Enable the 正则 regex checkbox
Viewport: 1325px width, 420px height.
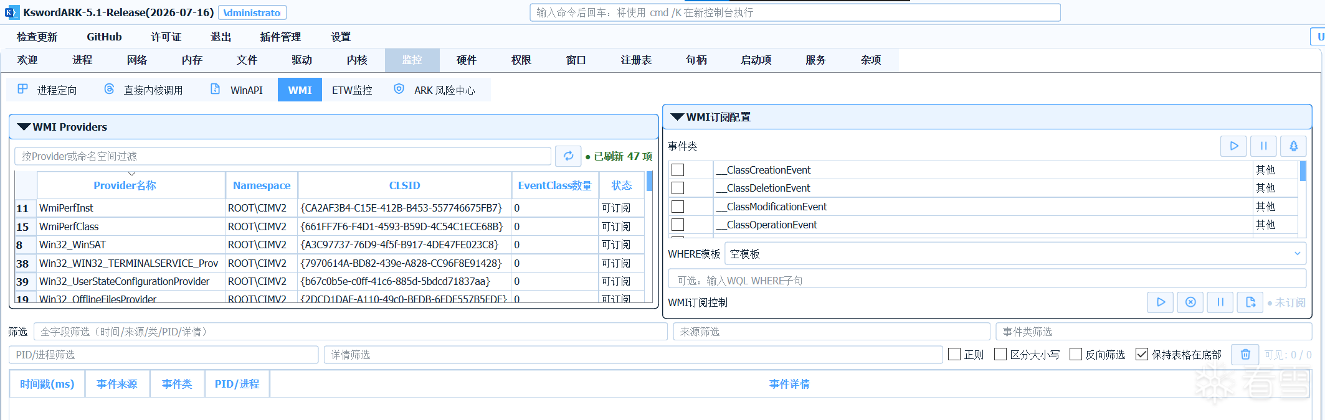tap(954, 354)
